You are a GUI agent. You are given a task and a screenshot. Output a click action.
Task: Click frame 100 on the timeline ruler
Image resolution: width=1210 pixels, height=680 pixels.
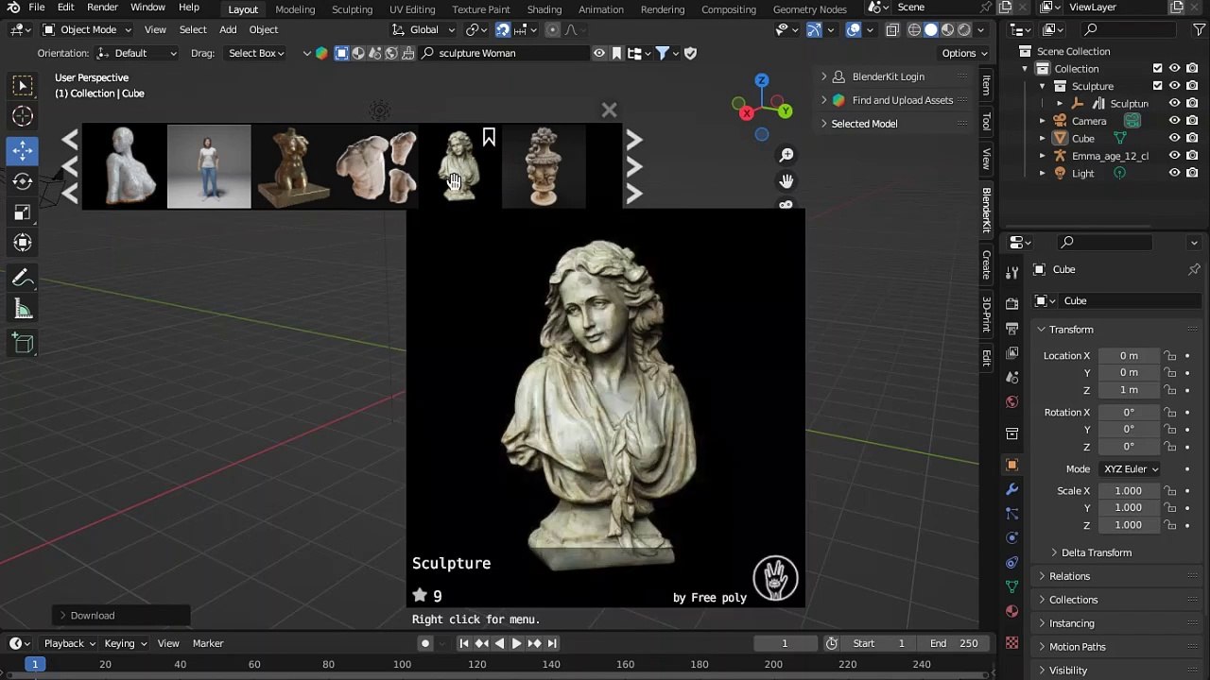tap(402, 664)
